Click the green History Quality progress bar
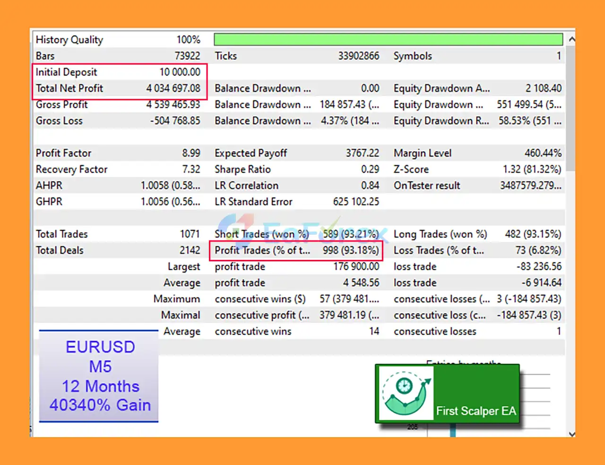This screenshot has height=465, width=605. coord(388,40)
